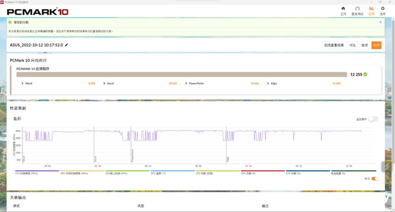
Task: Toggle the monitoring details switch
Action: 374,119
